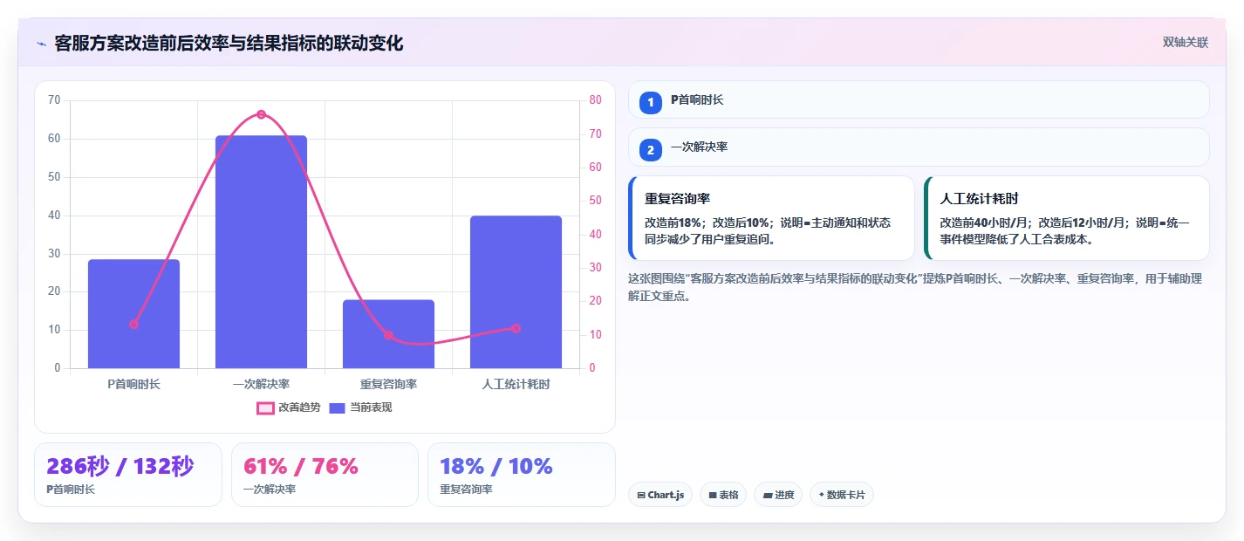The image size is (1244, 541).
Task: Click the x-axis label 重复咨询率
Action: coord(388,384)
